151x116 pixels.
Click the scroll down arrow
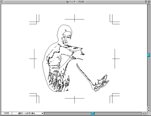[149, 110]
